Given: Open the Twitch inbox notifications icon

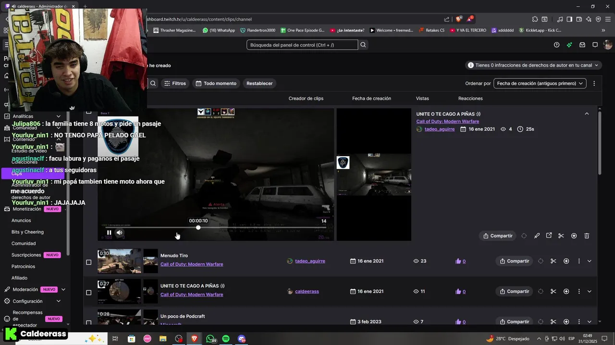Looking at the screenshot, I should [582, 45].
